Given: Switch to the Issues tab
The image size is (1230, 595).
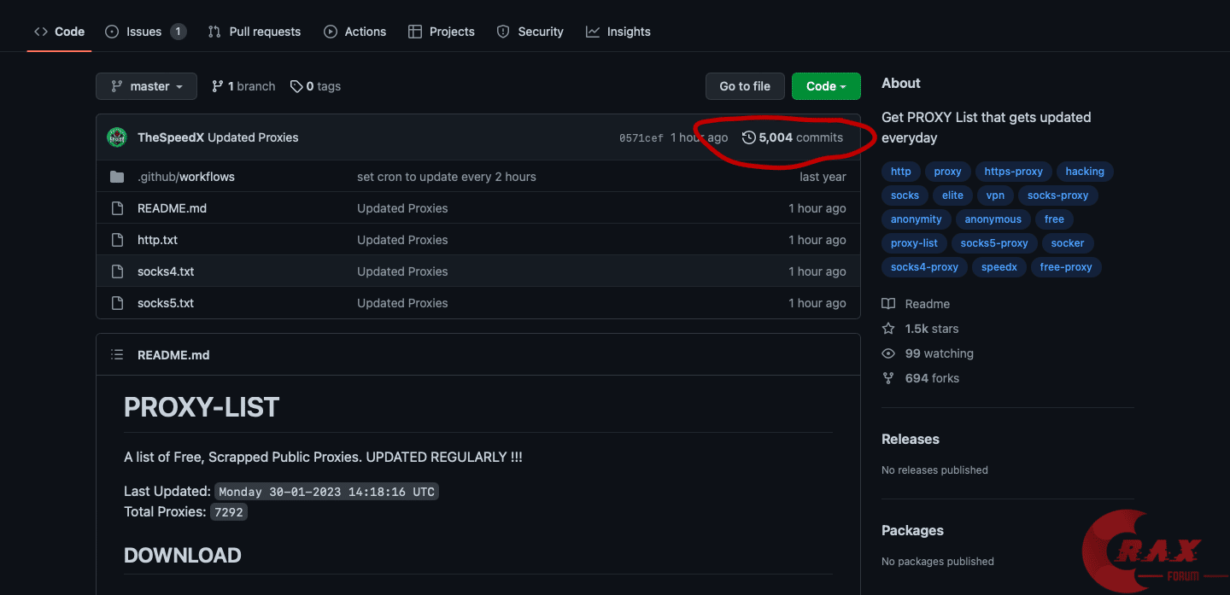Looking at the screenshot, I should (143, 32).
